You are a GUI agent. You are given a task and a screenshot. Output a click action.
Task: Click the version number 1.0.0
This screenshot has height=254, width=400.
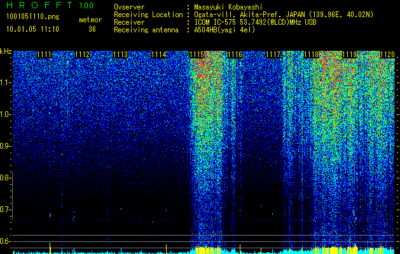[86, 5]
